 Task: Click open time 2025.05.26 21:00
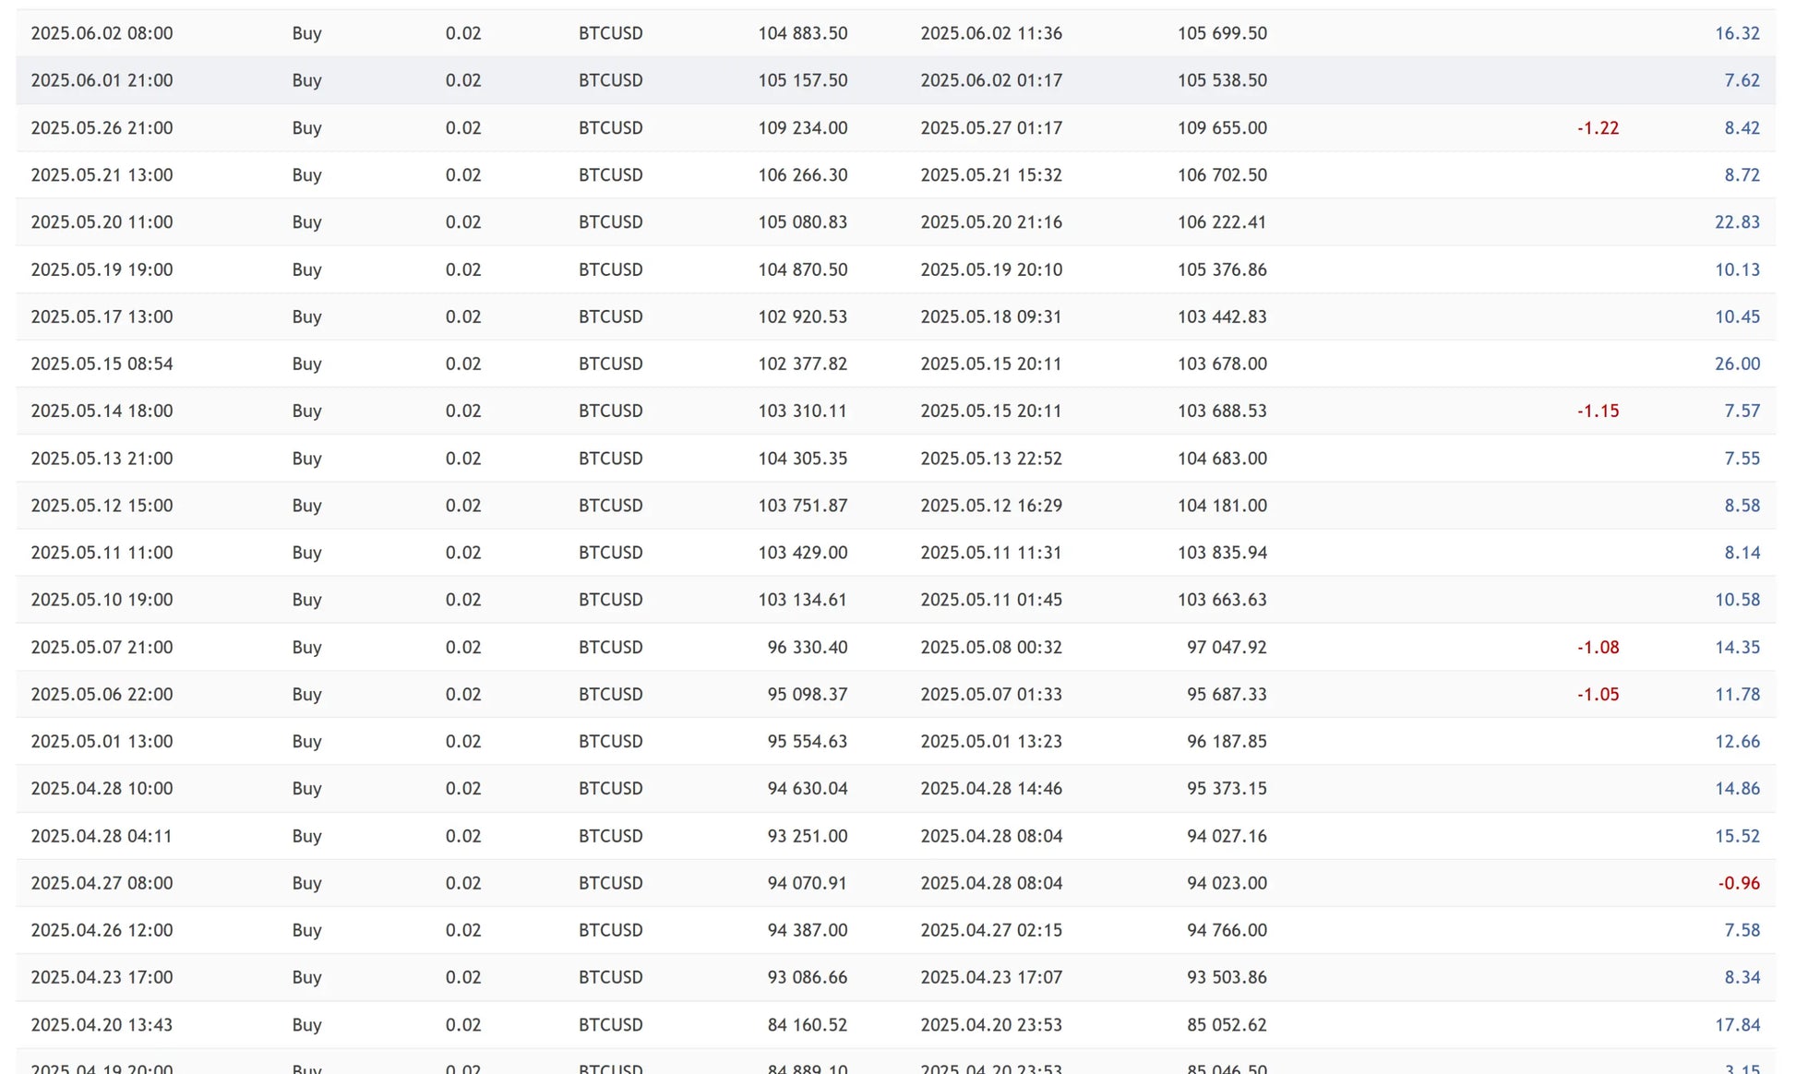coord(102,128)
